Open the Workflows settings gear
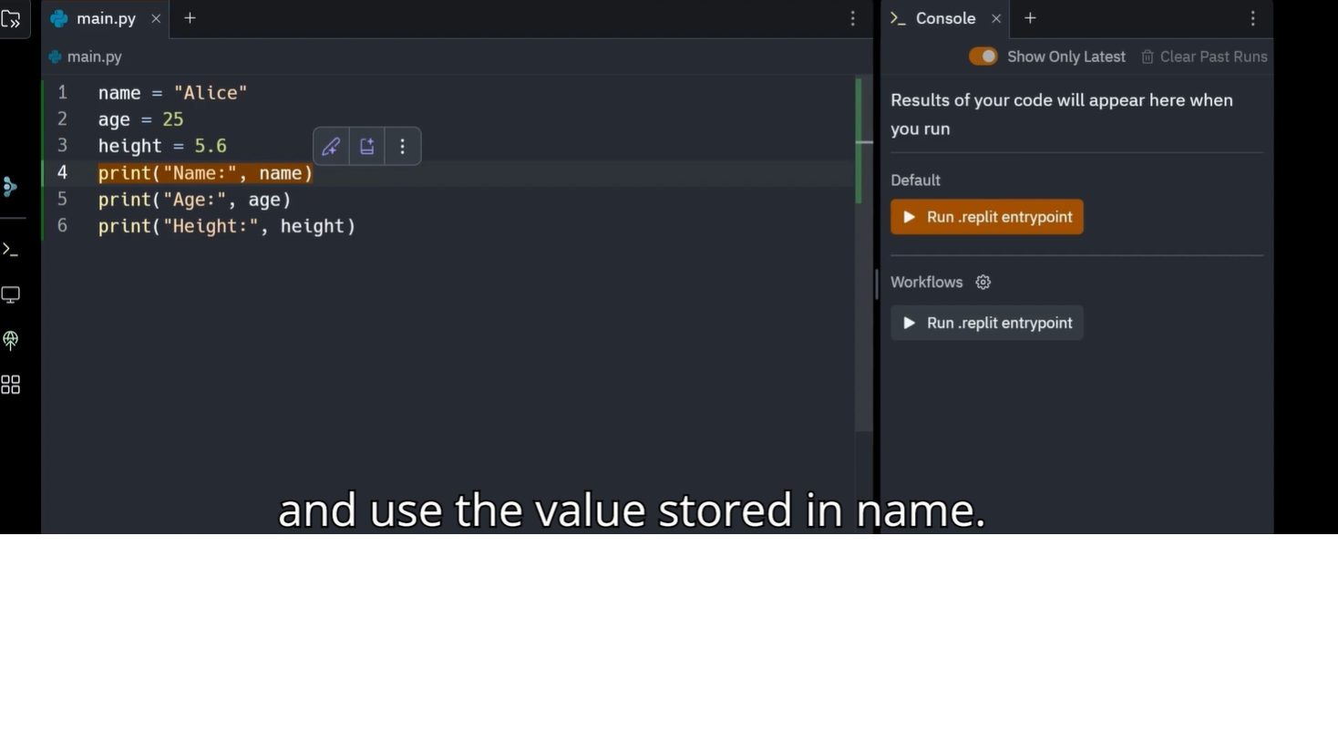The height and width of the screenshot is (742, 1338). [x=983, y=283]
